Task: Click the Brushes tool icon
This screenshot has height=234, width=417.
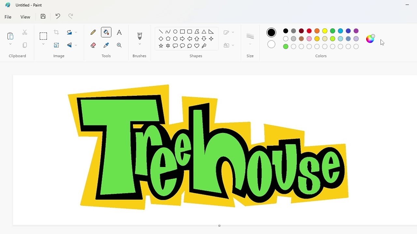Action: [x=140, y=35]
